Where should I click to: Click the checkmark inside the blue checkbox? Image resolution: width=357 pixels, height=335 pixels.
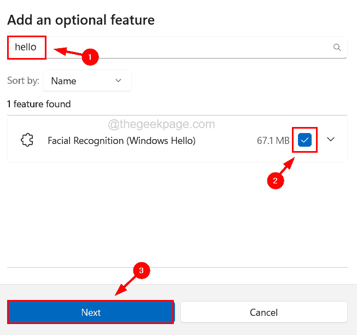tap(305, 141)
